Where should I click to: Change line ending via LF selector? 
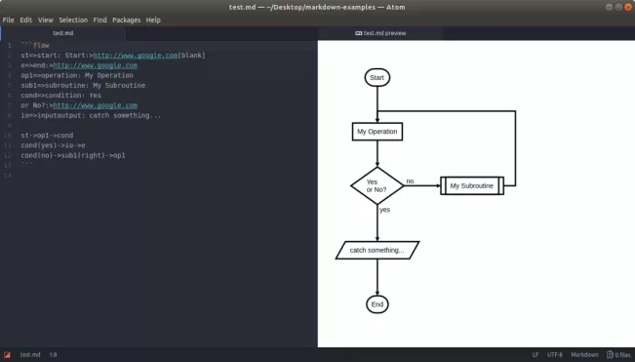point(536,355)
